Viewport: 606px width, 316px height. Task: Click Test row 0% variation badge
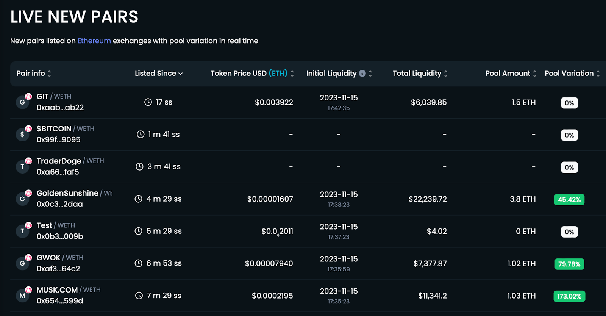[569, 232]
